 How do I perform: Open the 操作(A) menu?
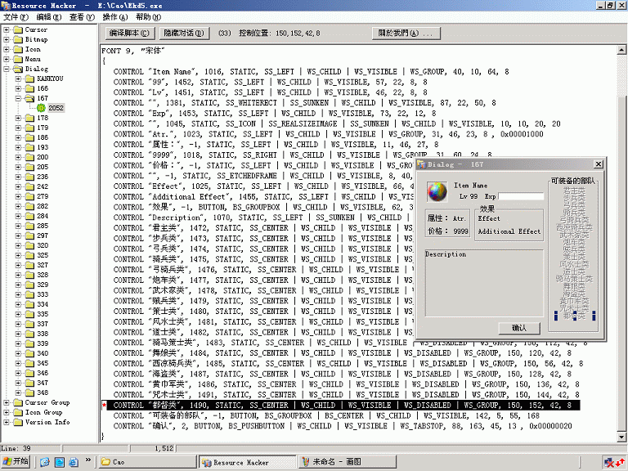point(114,16)
